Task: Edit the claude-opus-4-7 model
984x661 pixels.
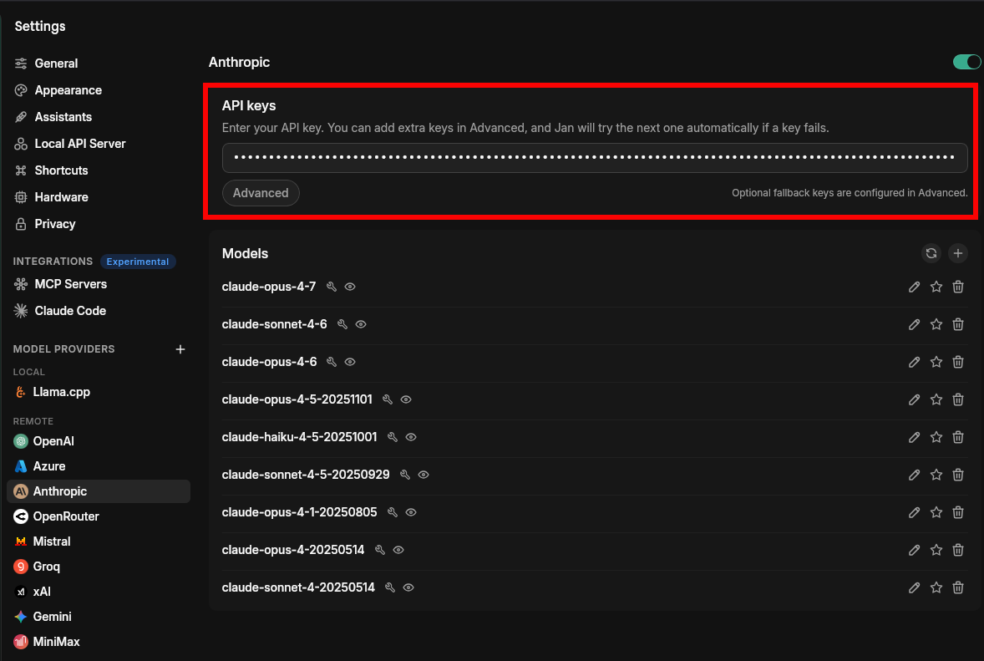Action: [x=915, y=287]
